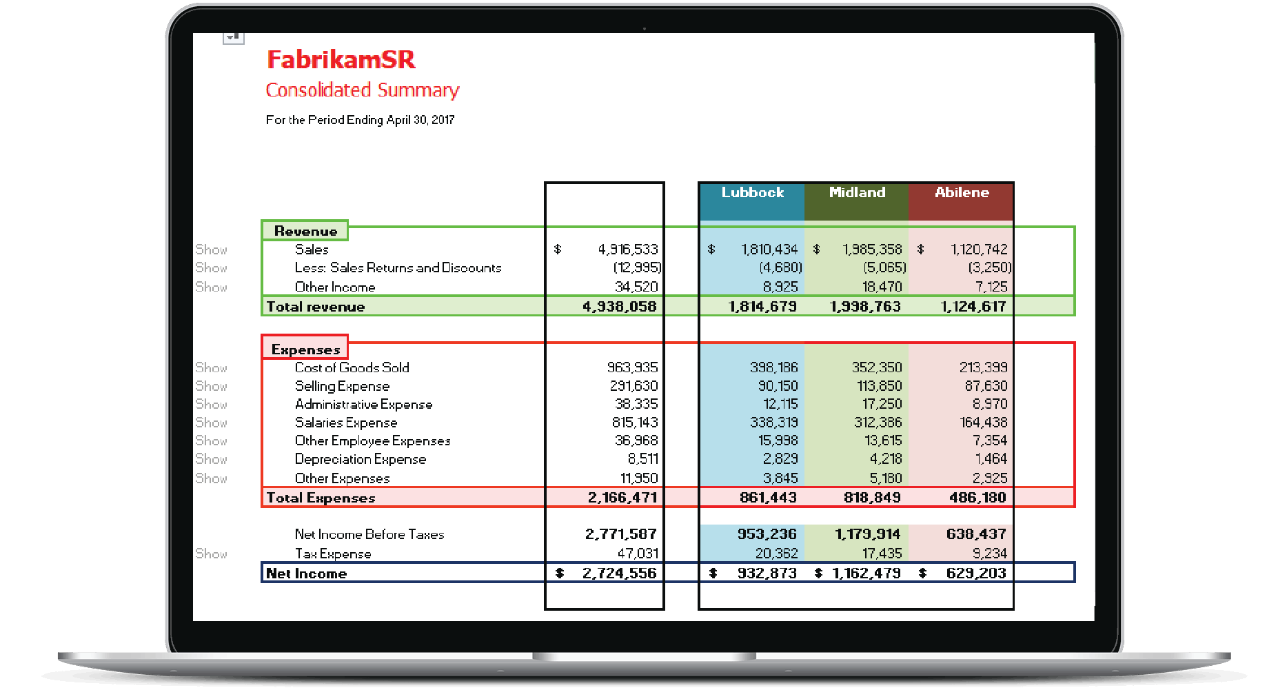Click Show next to Sales Returns and Discounts
1287x690 pixels.
pos(211,267)
